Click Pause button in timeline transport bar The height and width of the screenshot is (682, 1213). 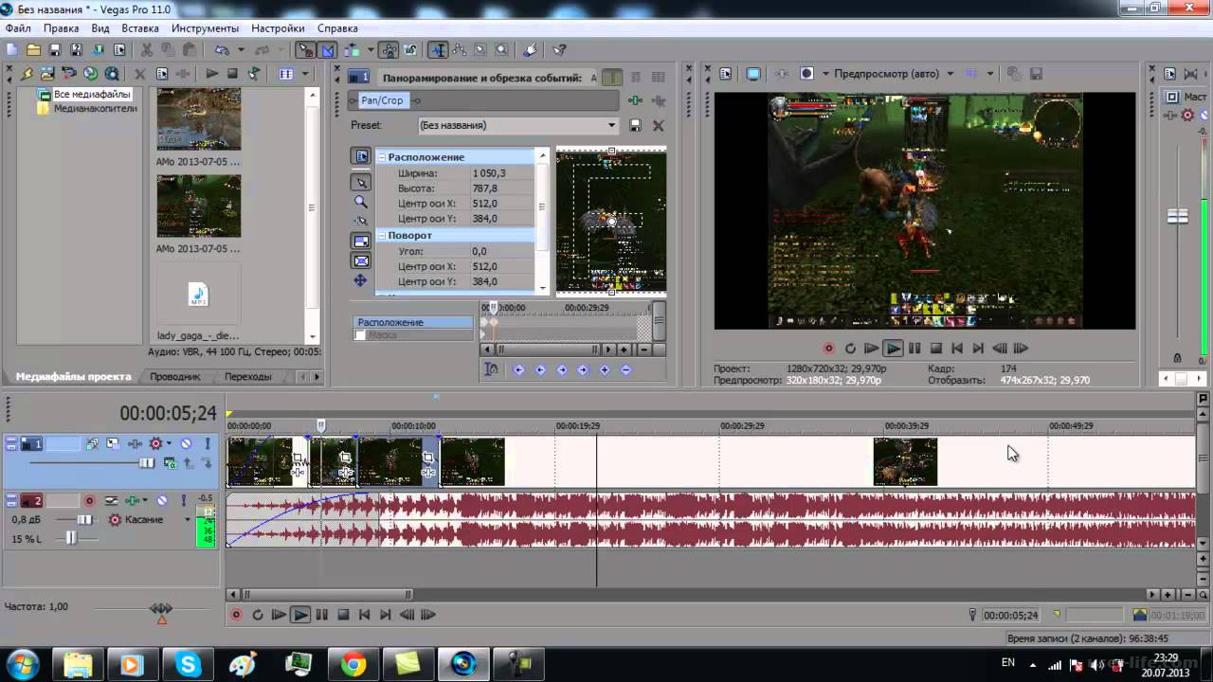(x=321, y=615)
